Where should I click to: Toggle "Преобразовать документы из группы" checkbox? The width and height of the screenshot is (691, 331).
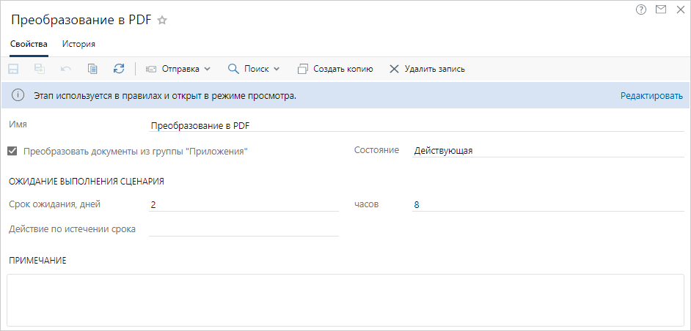point(12,151)
